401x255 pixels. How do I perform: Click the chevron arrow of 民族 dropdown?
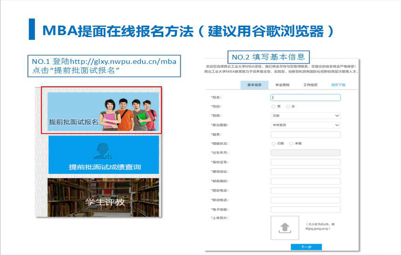[x=337, y=115]
